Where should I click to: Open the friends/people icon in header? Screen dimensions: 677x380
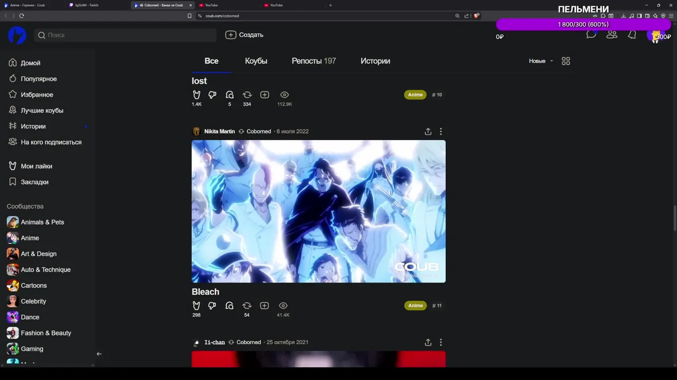point(612,35)
